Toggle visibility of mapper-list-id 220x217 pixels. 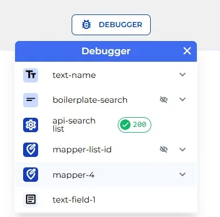[163, 149]
